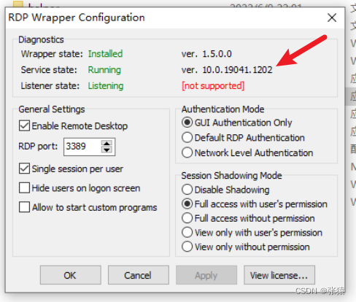The width and height of the screenshot is (356, 302).
Task: Open View license dialog
Action: tap(279, 275)
